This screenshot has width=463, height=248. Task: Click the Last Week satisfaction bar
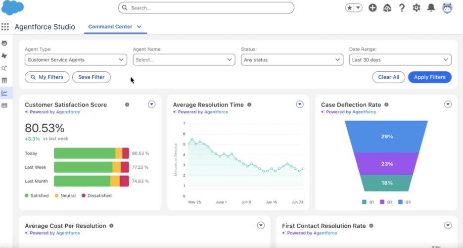92,167
